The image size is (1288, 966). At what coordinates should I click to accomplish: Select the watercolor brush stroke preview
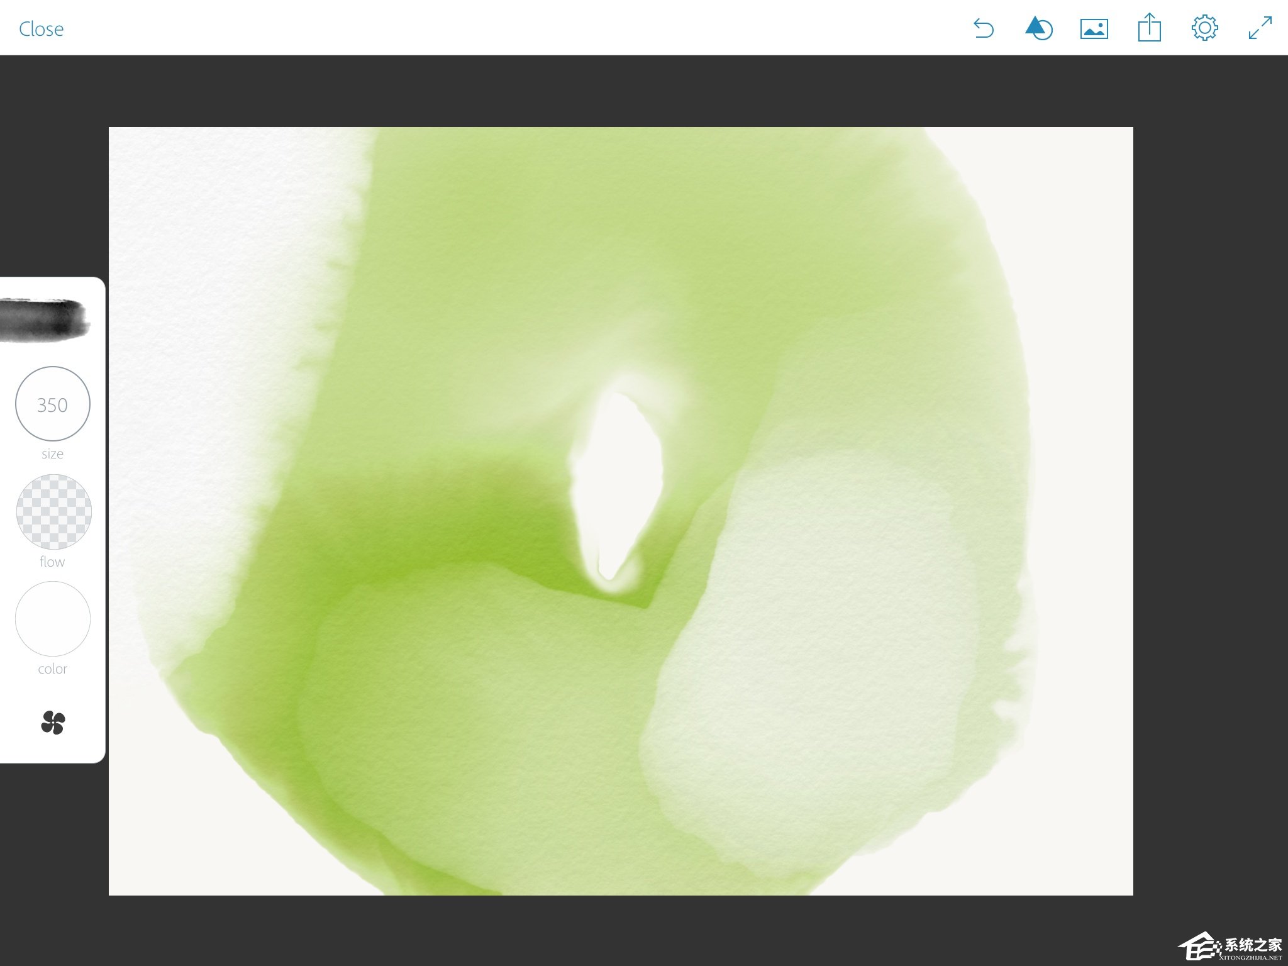44,319
